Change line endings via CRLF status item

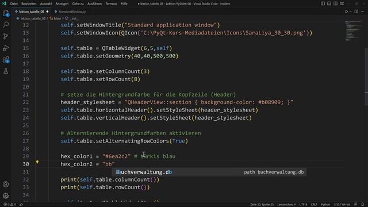click(314, 205)
